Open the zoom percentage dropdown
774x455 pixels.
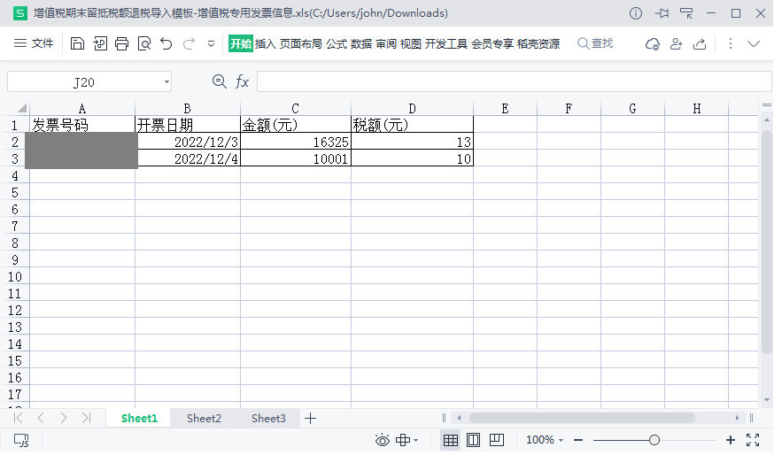[x=546, y=440]
